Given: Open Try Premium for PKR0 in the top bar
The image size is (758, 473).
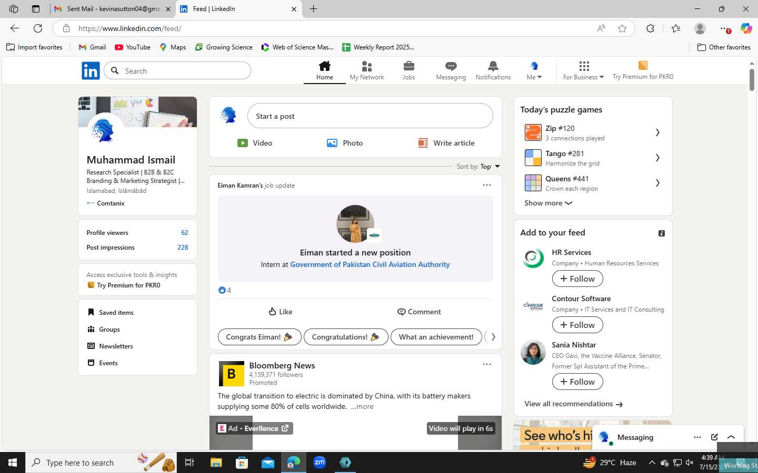Looking at the screenshot, I should click(643, 70).
